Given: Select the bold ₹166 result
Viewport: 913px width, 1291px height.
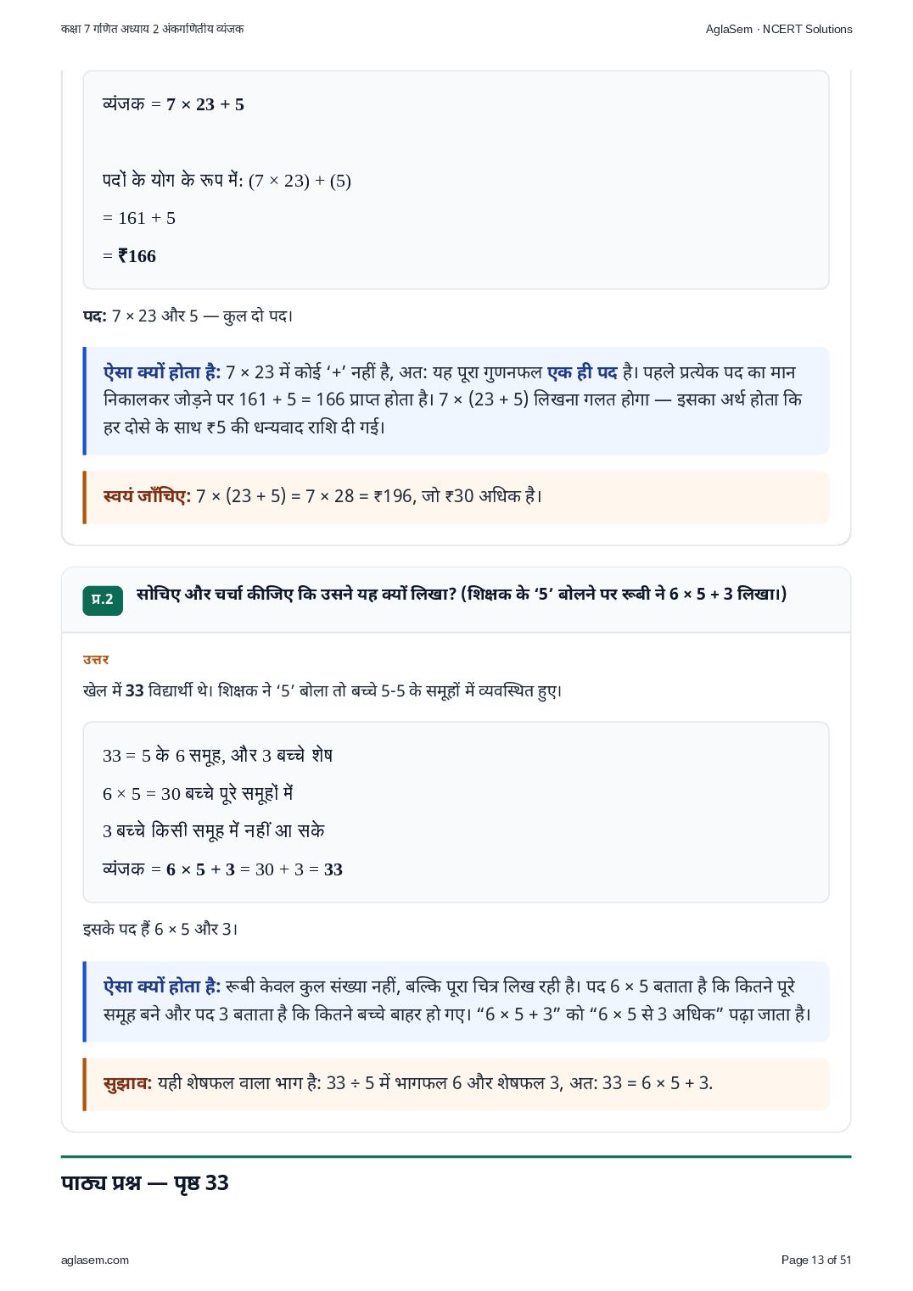Looking at the screenshot, I should click(137, 256).
